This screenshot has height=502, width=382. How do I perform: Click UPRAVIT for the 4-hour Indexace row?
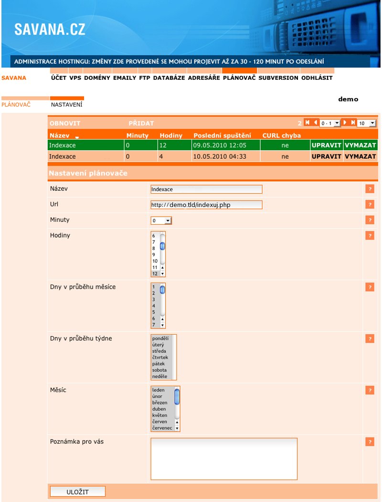point(327,156)
